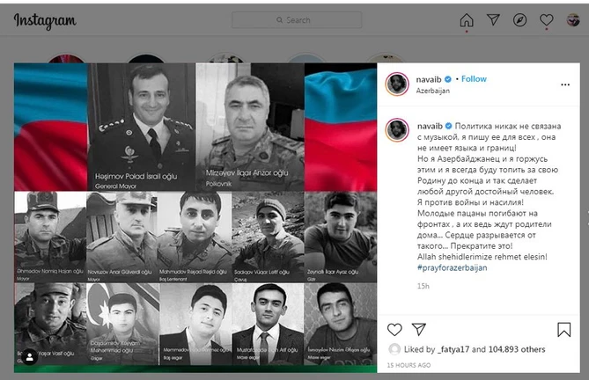Image resolution: width=589 pixels, height=380 pixels.
Task: Open navaib profile picture beside caption
Action: click(397, 130)
